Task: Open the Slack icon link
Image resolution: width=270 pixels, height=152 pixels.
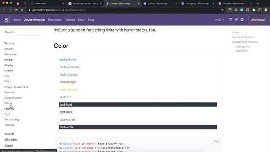Action: pyautogui.click(x=242, y=20)
